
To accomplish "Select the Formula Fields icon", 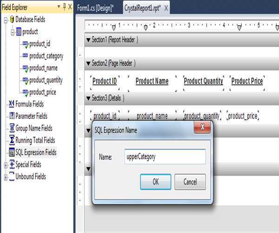I will pyautogui.click(x=12, y=104).
